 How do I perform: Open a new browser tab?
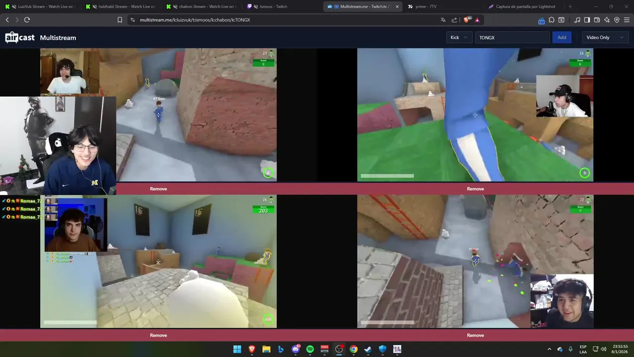[570, 6]
